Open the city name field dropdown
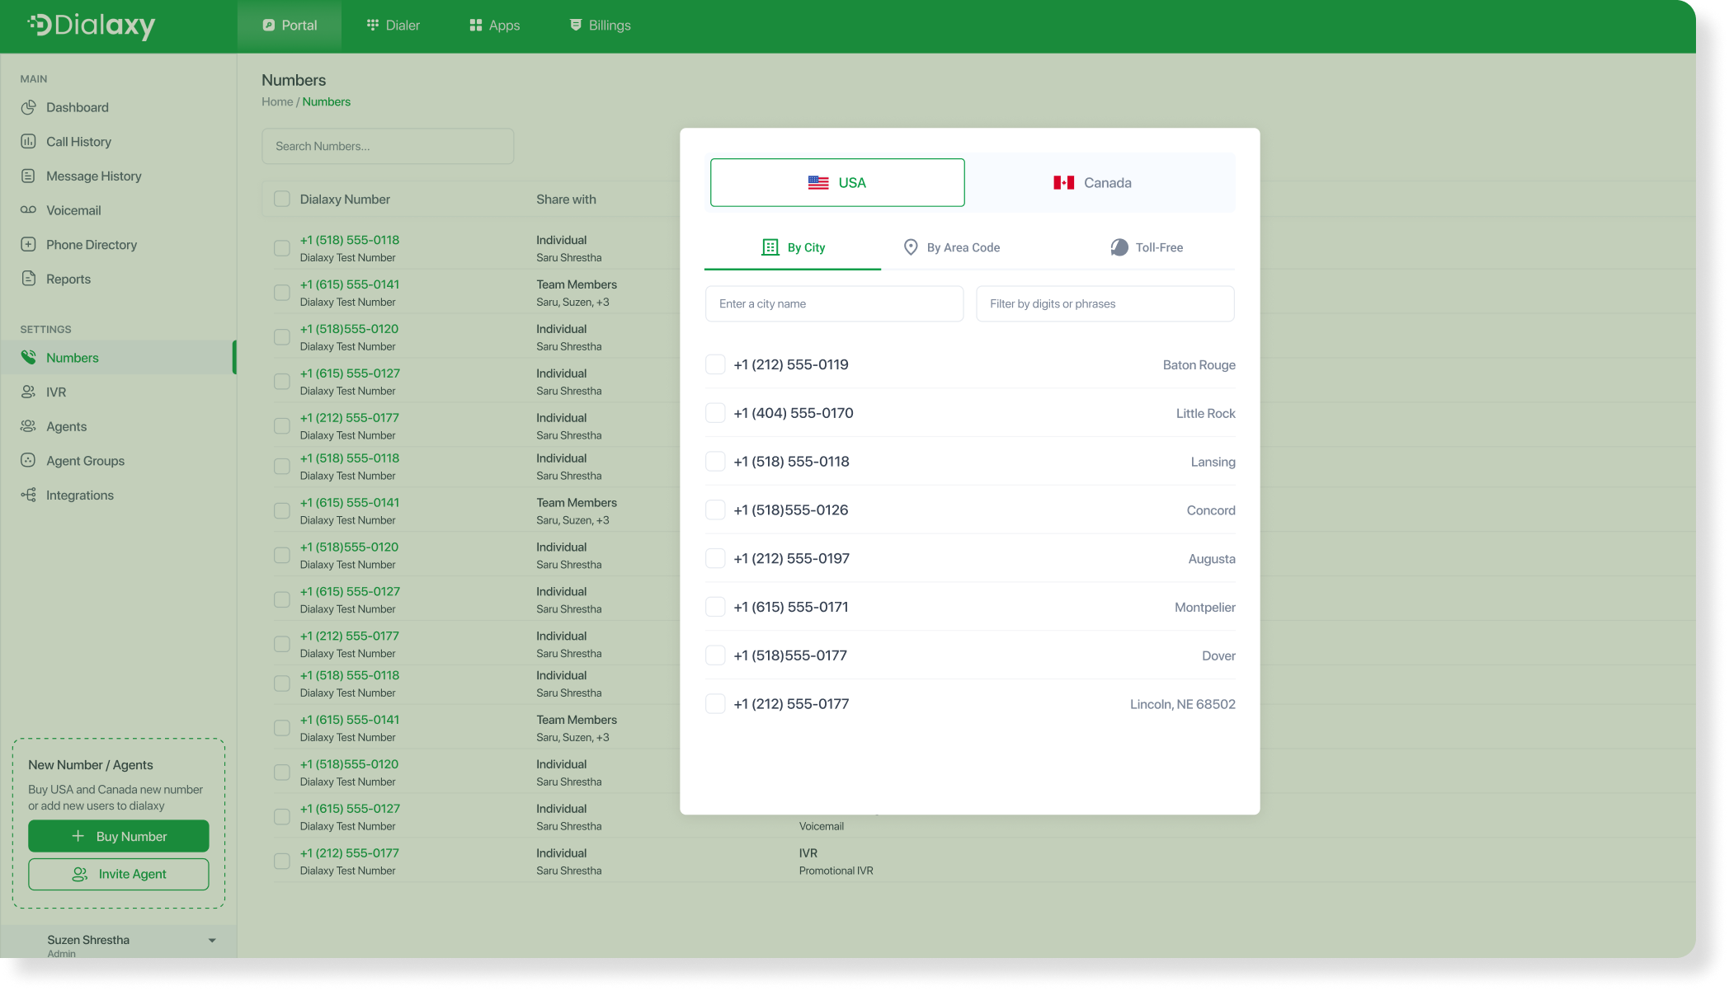 click(x=833, y=303)
